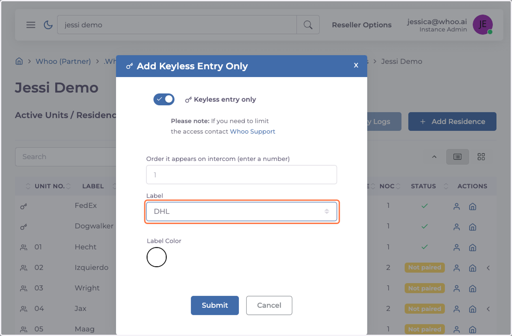This screenshot has height=336, width=512.
Task: Click the Jax label cell
Action: pos(81,308)
